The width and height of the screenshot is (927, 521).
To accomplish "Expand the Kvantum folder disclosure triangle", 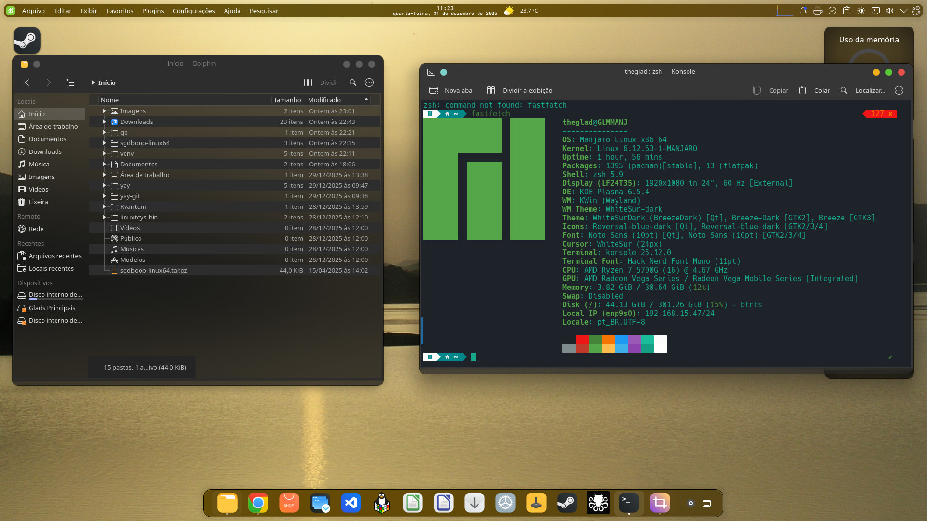I will point(104,206).
